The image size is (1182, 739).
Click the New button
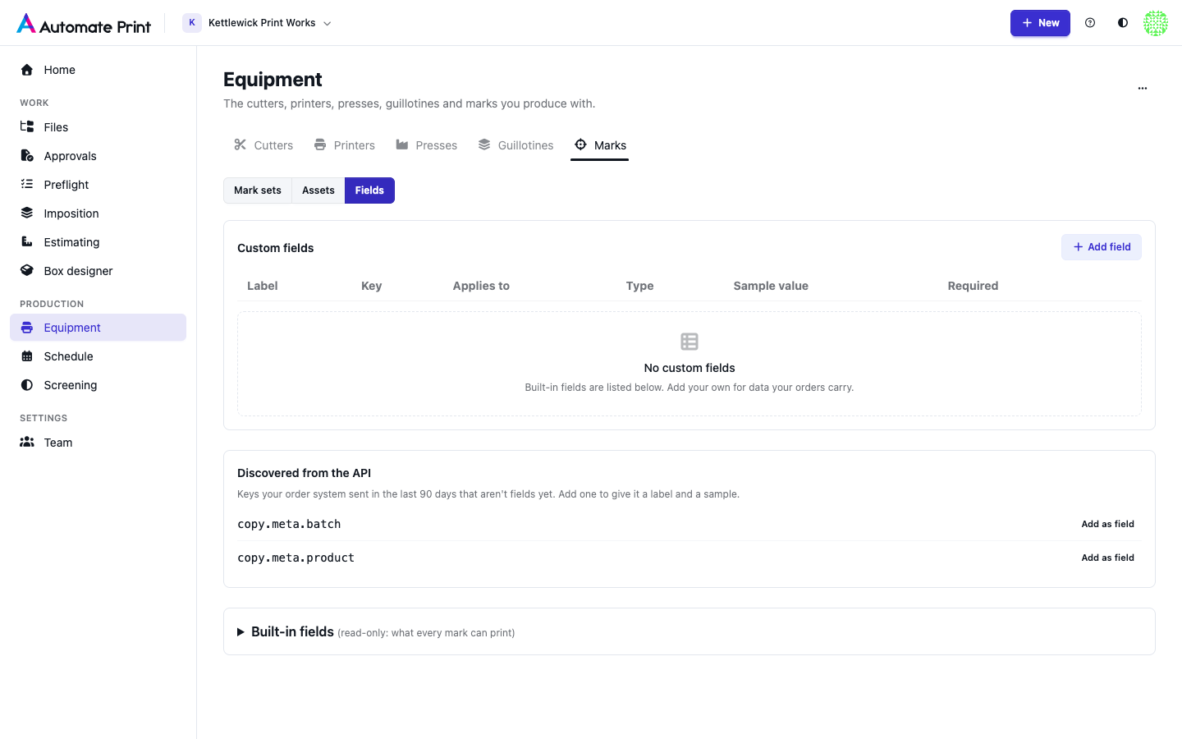point(1040,23)
